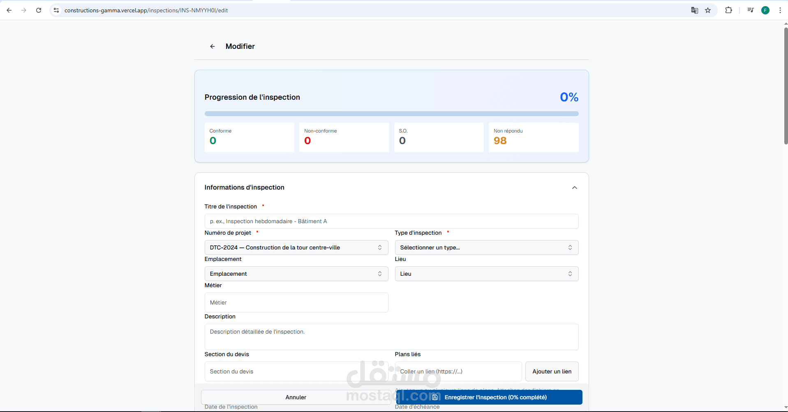Bookmark this page with the star icon
Image resolution: width=788 pixels, height=412 pixels.
708,10
